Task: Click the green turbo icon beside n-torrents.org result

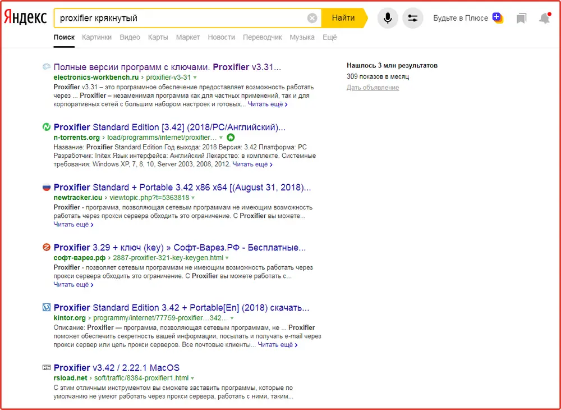Action: pos(230,138)
